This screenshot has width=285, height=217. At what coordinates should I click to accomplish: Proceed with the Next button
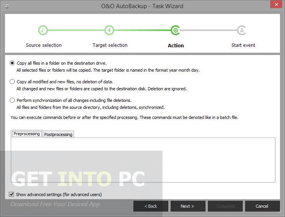coord(188,206)
